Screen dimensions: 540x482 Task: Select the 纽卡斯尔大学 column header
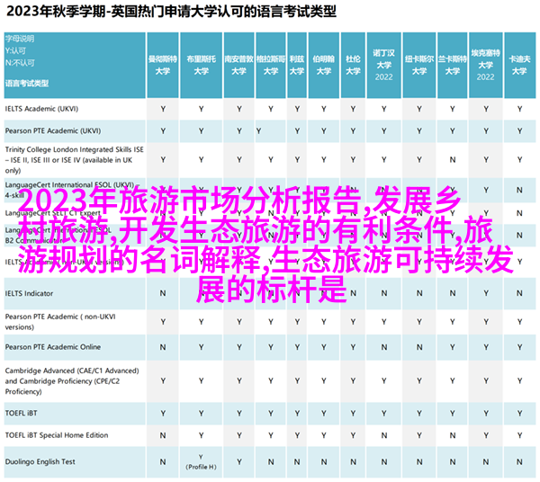click(419, 65)
